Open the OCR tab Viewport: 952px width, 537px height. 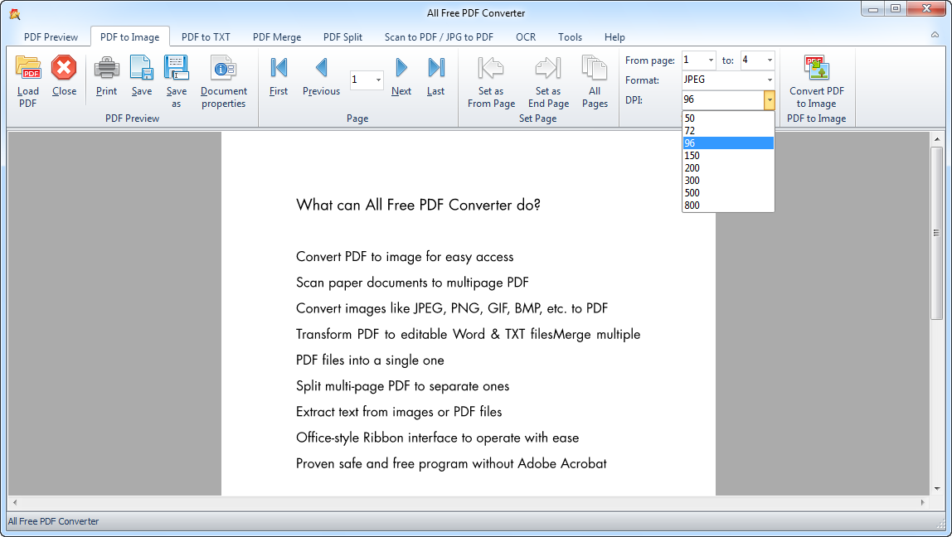[525, 37]
